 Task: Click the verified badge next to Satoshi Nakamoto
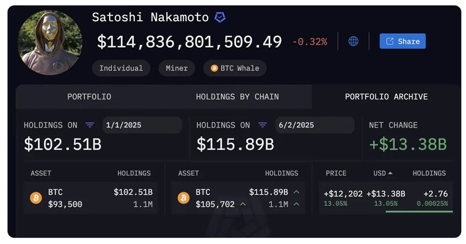[219, 17]
